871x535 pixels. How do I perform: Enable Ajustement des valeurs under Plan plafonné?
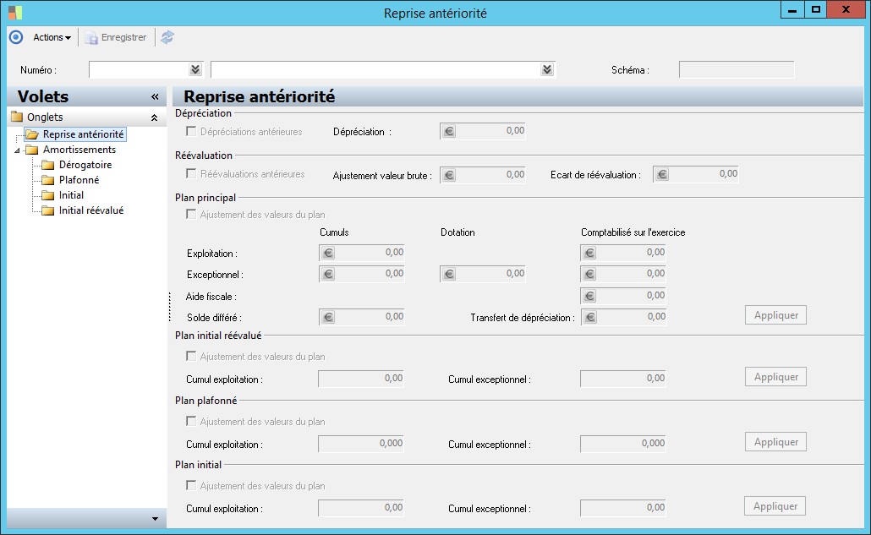191,421
